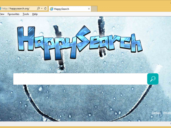Open the Contact link

point(156,113)
